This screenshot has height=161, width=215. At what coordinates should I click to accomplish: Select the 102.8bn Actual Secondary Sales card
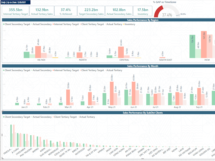(x=119, y=11)
